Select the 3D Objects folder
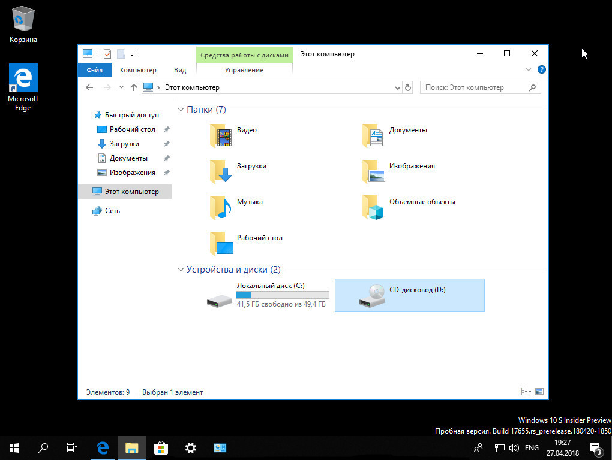 (x=373, y=207)
